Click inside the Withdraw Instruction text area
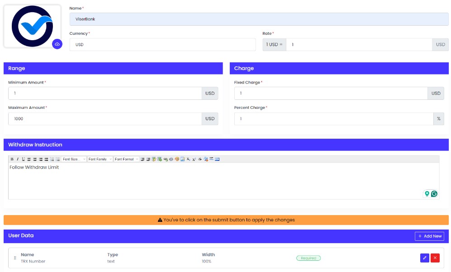 (217, 181)
